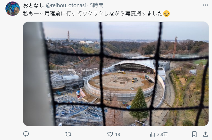Open the three-dot more options menu
Screen dimensions: 212x140
pyautogui.click(x=205, y=5)
